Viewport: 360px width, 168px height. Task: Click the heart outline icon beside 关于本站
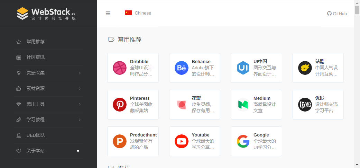point(19,151)
